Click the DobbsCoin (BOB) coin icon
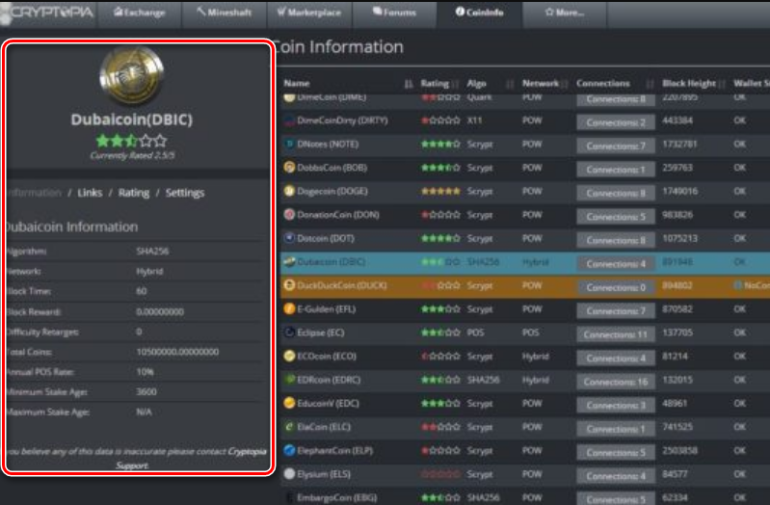Viewport: 770px width, 505px height. coord(289,168)
